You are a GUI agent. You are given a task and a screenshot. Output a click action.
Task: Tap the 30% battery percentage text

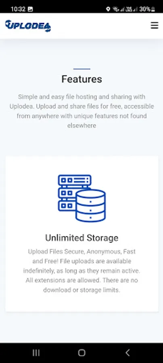click(x=145, y=9)
